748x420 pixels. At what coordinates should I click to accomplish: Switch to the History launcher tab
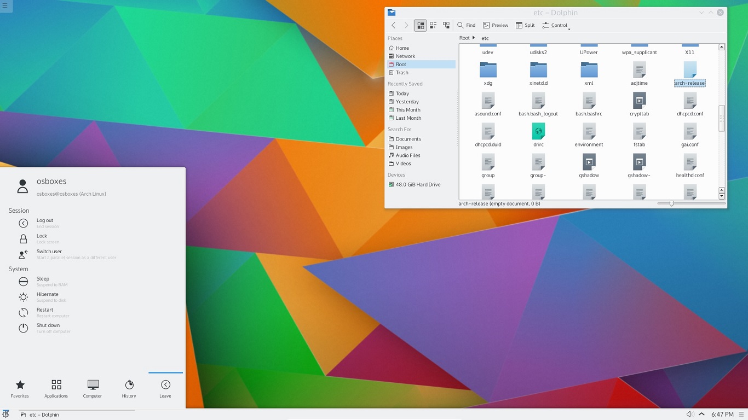tap(129, 389)
